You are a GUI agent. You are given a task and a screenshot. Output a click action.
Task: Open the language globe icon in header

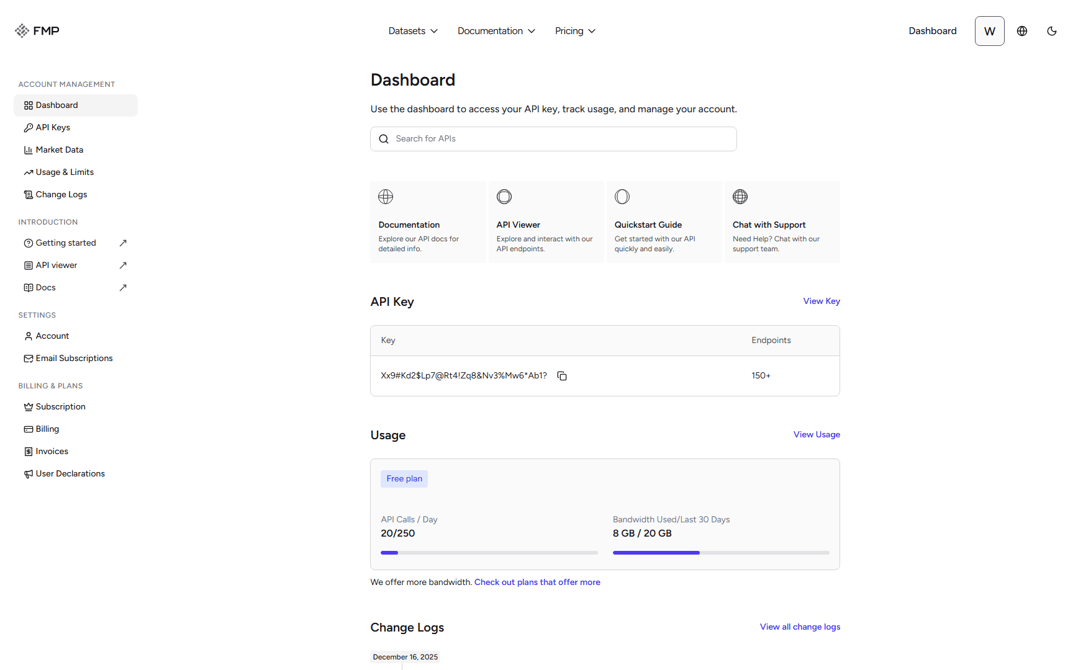tap(1022, 31)
